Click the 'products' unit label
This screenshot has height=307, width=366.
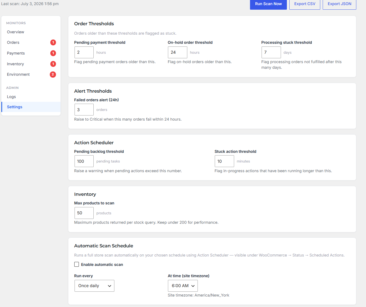[104, 213]
